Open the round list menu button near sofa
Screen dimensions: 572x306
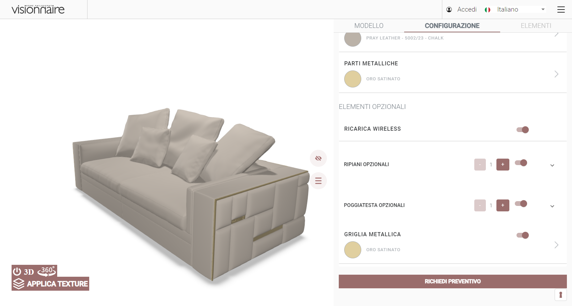[318, 181]
